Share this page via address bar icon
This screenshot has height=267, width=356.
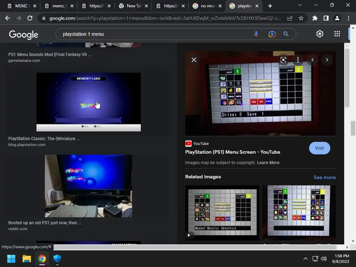[x=290, y=18]
